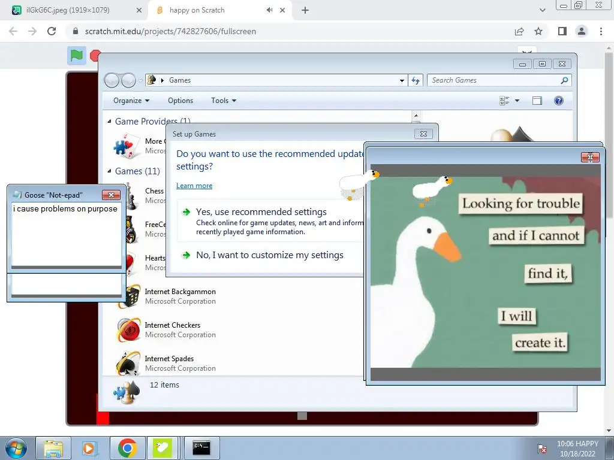Collapse the Game Providers group
This screenshot has width=614, height=460.
109,122
